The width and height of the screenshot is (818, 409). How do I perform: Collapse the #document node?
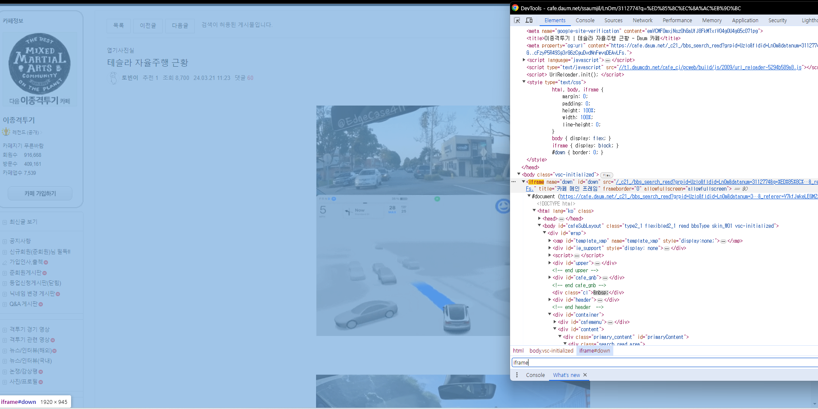coord(529,196)
